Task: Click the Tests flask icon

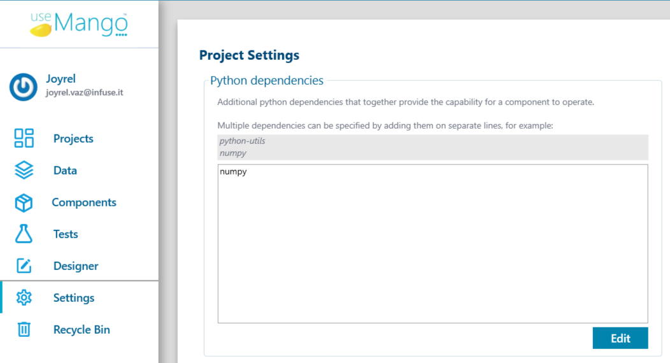Action: 24,234
